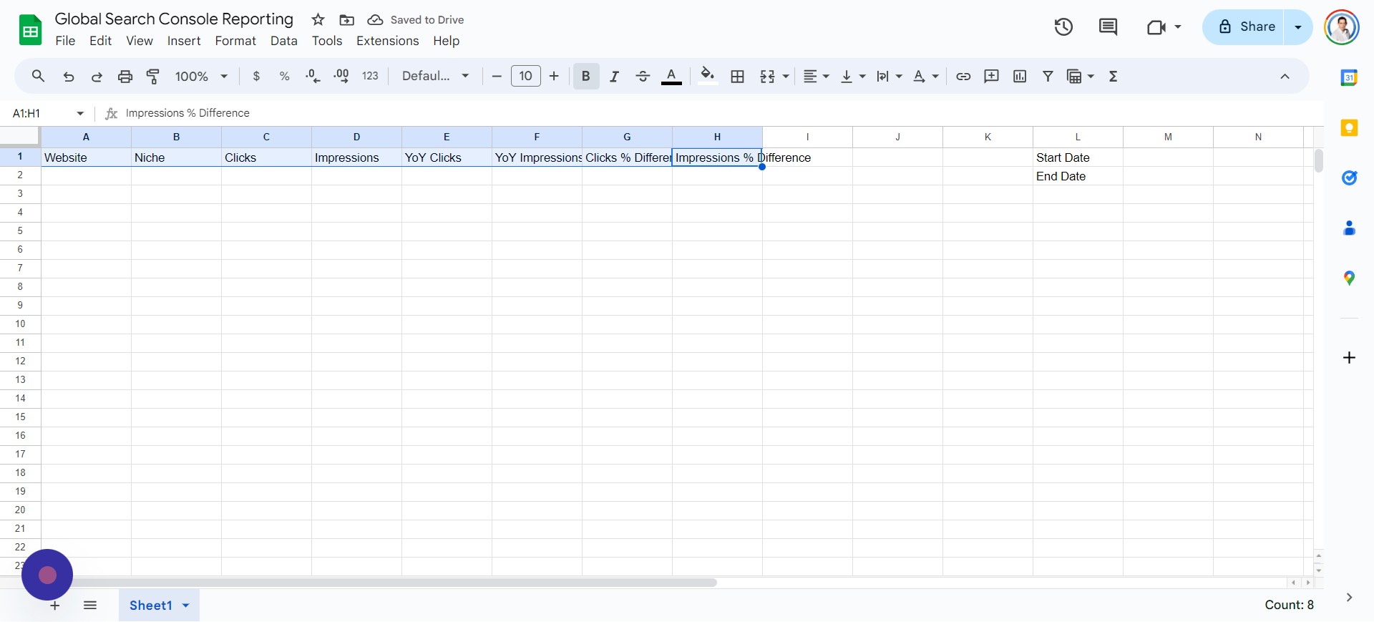Open all comments panel
This screenshot has height=622, width=1374.
click(x=1108, y=27)
